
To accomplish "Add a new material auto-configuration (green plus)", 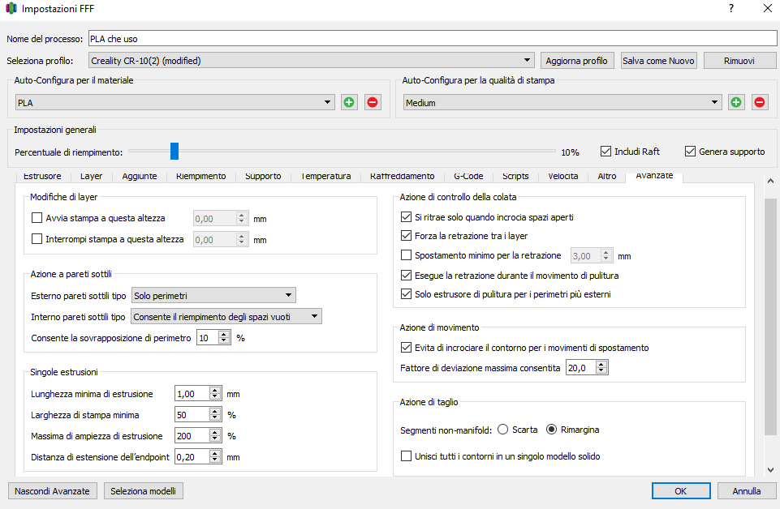I will click(x=349, y=103).
